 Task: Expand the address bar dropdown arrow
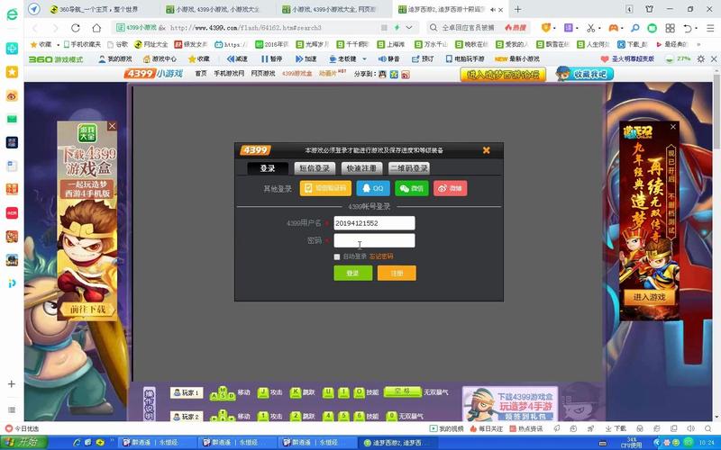(409, 28)
